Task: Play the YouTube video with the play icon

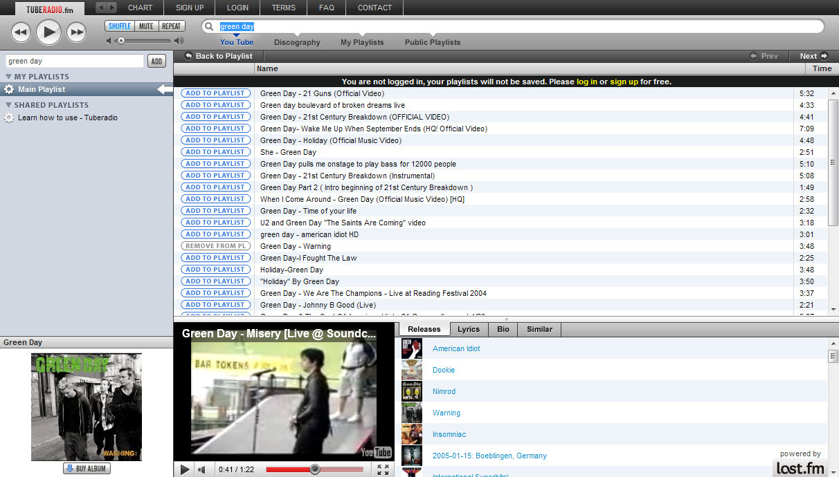Action: (184, 469)
